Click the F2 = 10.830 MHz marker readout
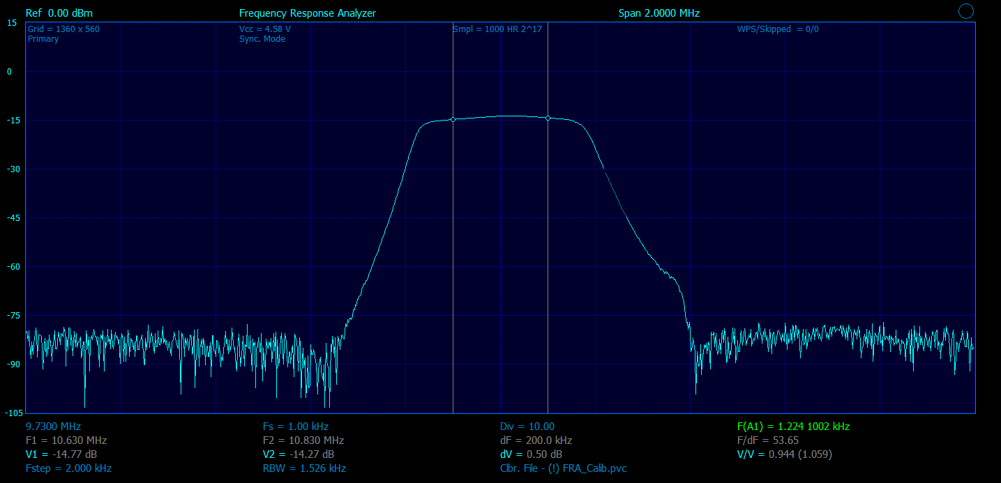 coord(303,440)
